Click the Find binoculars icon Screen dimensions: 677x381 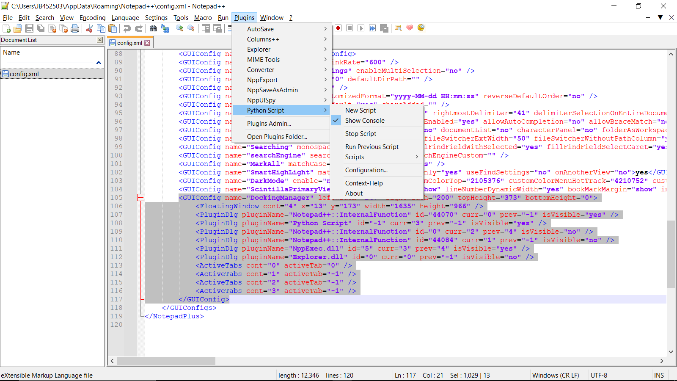click(x=153, y=28)
